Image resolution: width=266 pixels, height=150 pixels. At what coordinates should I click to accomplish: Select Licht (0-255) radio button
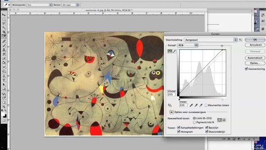(x=194, y=118)
